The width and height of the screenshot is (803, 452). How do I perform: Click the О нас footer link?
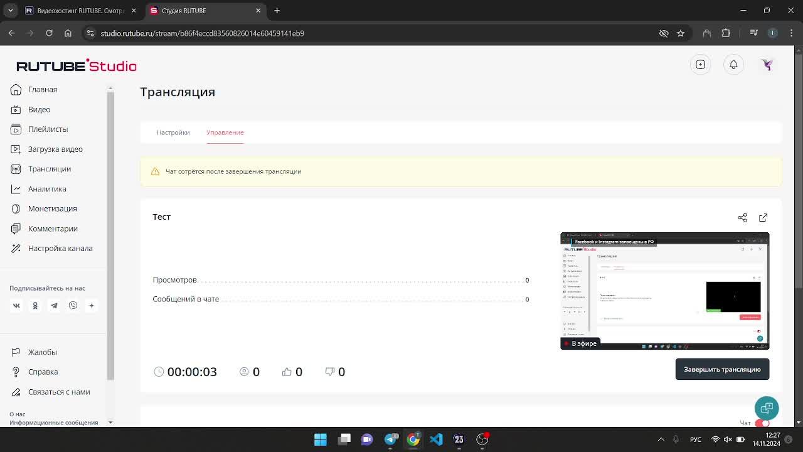click(x=18, y=414)
